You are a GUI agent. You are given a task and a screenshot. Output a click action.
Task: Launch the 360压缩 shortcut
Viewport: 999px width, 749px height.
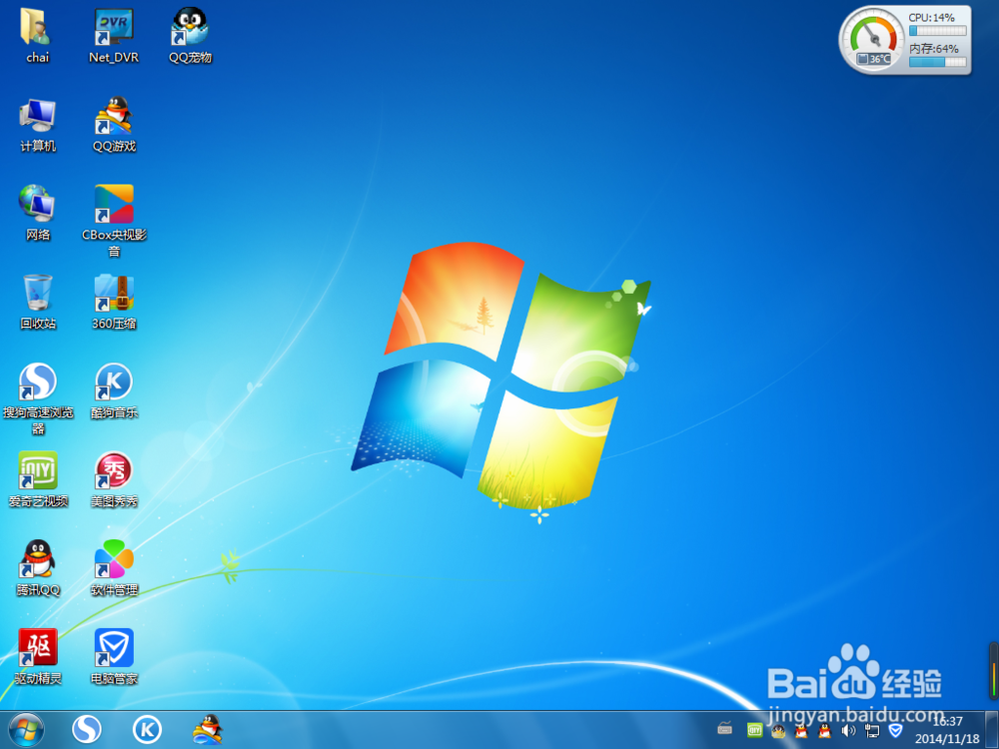coord(114,302)
